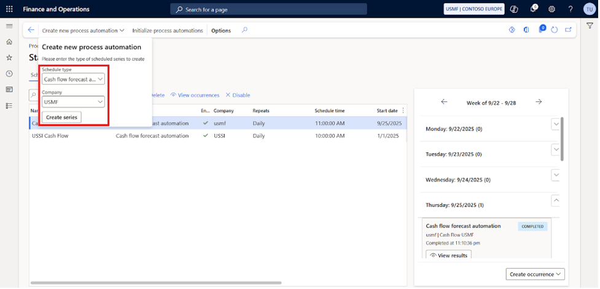This screenshot has width=600, height=289.
Task: Expand the Create occurrence dropdown
Action: click(535, 274)
